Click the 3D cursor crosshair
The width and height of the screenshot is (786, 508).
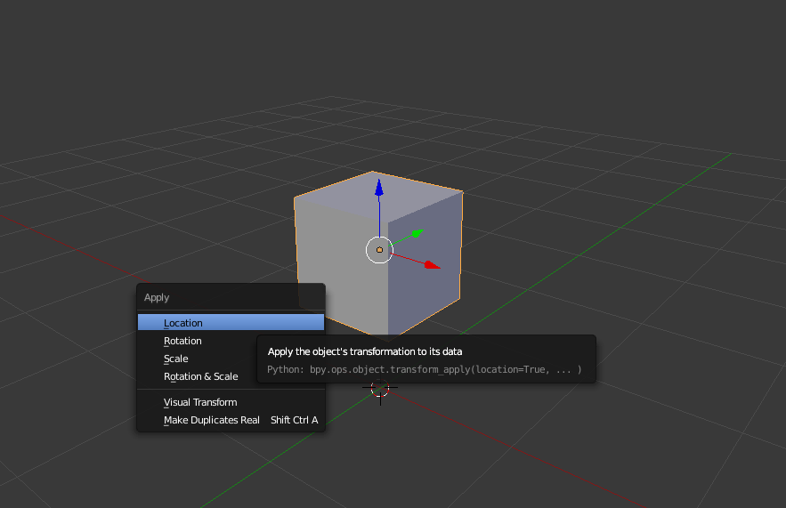380,387
